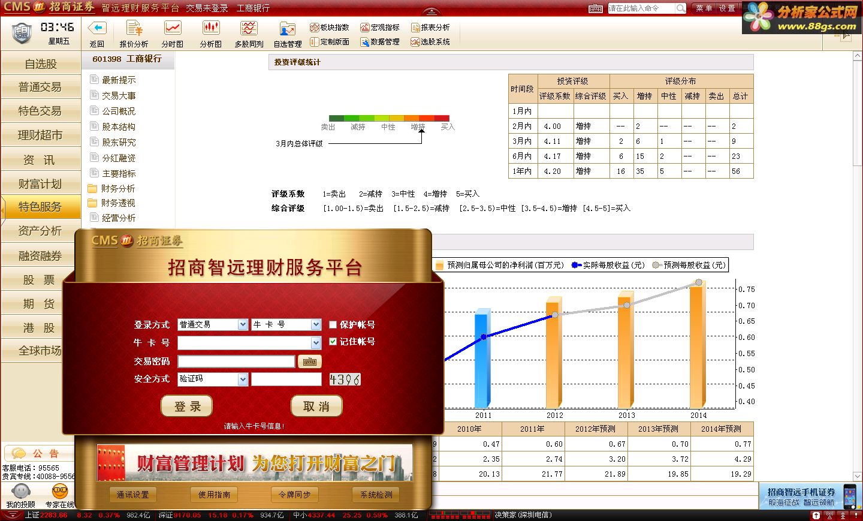The height and width of the screenshot is (521, 863).
Task: Click 系统检测 button
Action: [376, 495]
